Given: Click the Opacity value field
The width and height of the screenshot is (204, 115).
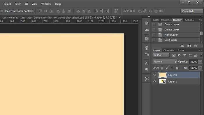Looking at the screenshot, I should point(194,62).
